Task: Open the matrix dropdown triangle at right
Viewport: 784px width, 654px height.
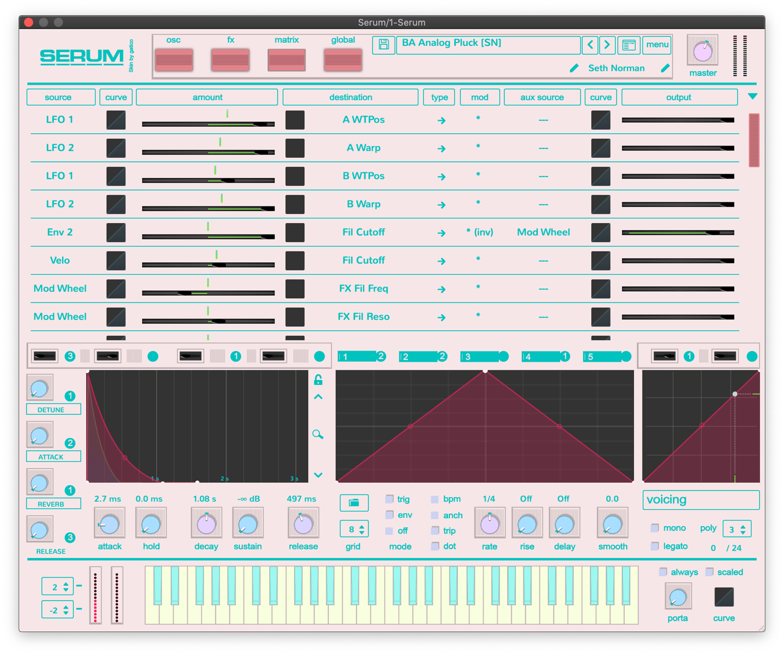Action: 753,96
